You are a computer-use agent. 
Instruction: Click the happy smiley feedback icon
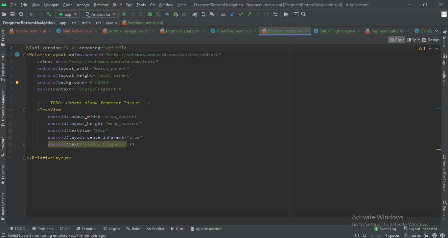(x=435, y=235)
